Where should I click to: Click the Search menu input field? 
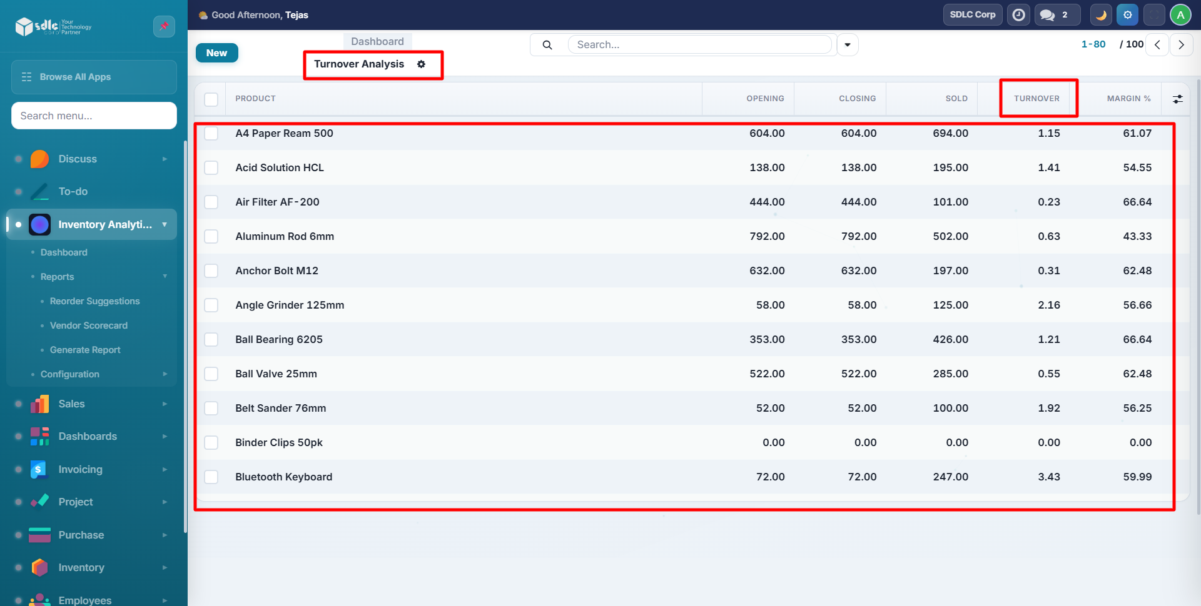[x=94, y=116]
